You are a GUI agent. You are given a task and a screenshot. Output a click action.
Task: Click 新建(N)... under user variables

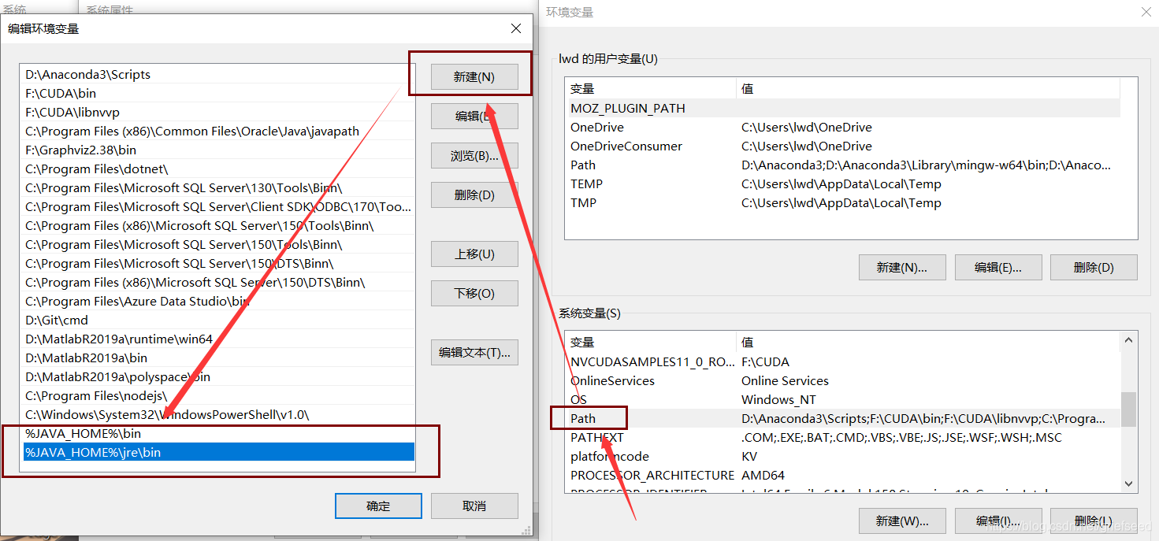click(901, 267)
